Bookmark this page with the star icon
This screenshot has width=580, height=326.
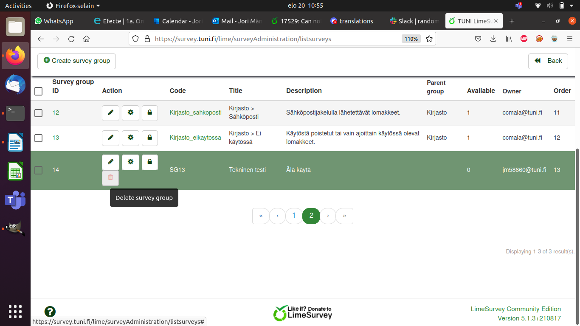[x=429, y=39]
